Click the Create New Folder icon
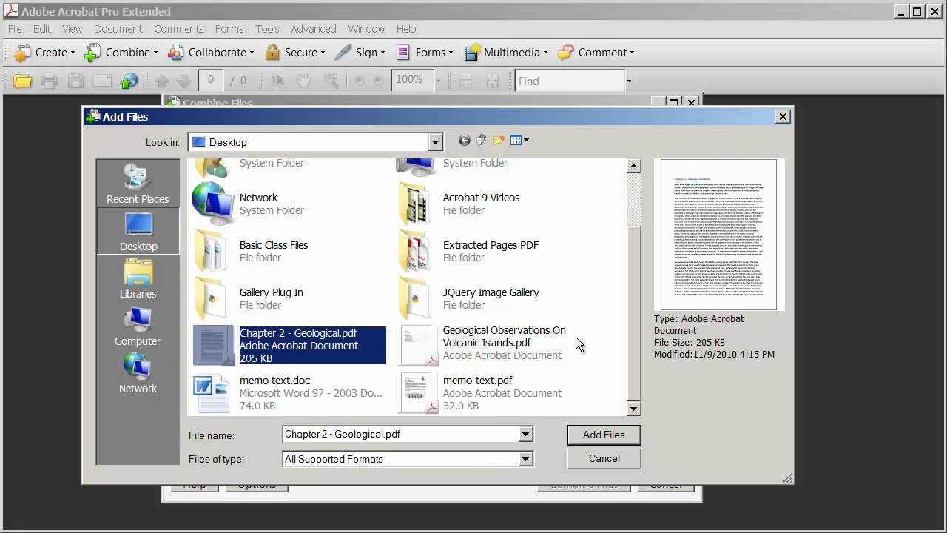The image size is (947, 533). click(x=499, y=141)
